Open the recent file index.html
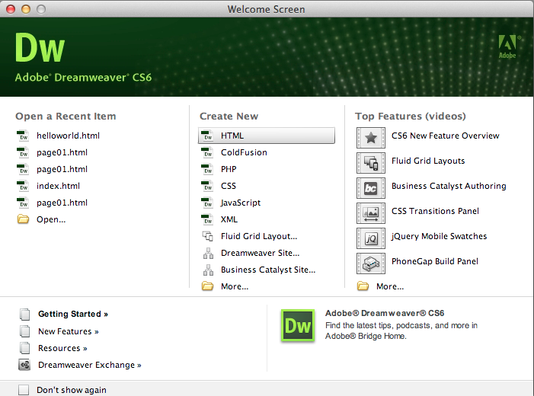Viewport: 534px width, 396px height. [x=58, y=186]
